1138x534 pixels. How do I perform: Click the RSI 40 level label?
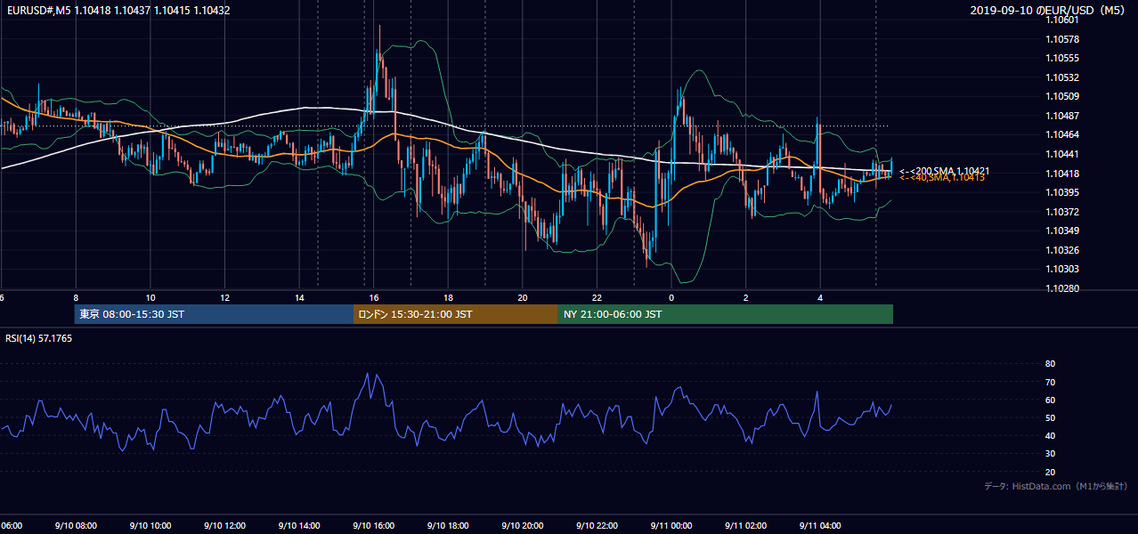pos(1050,436)
